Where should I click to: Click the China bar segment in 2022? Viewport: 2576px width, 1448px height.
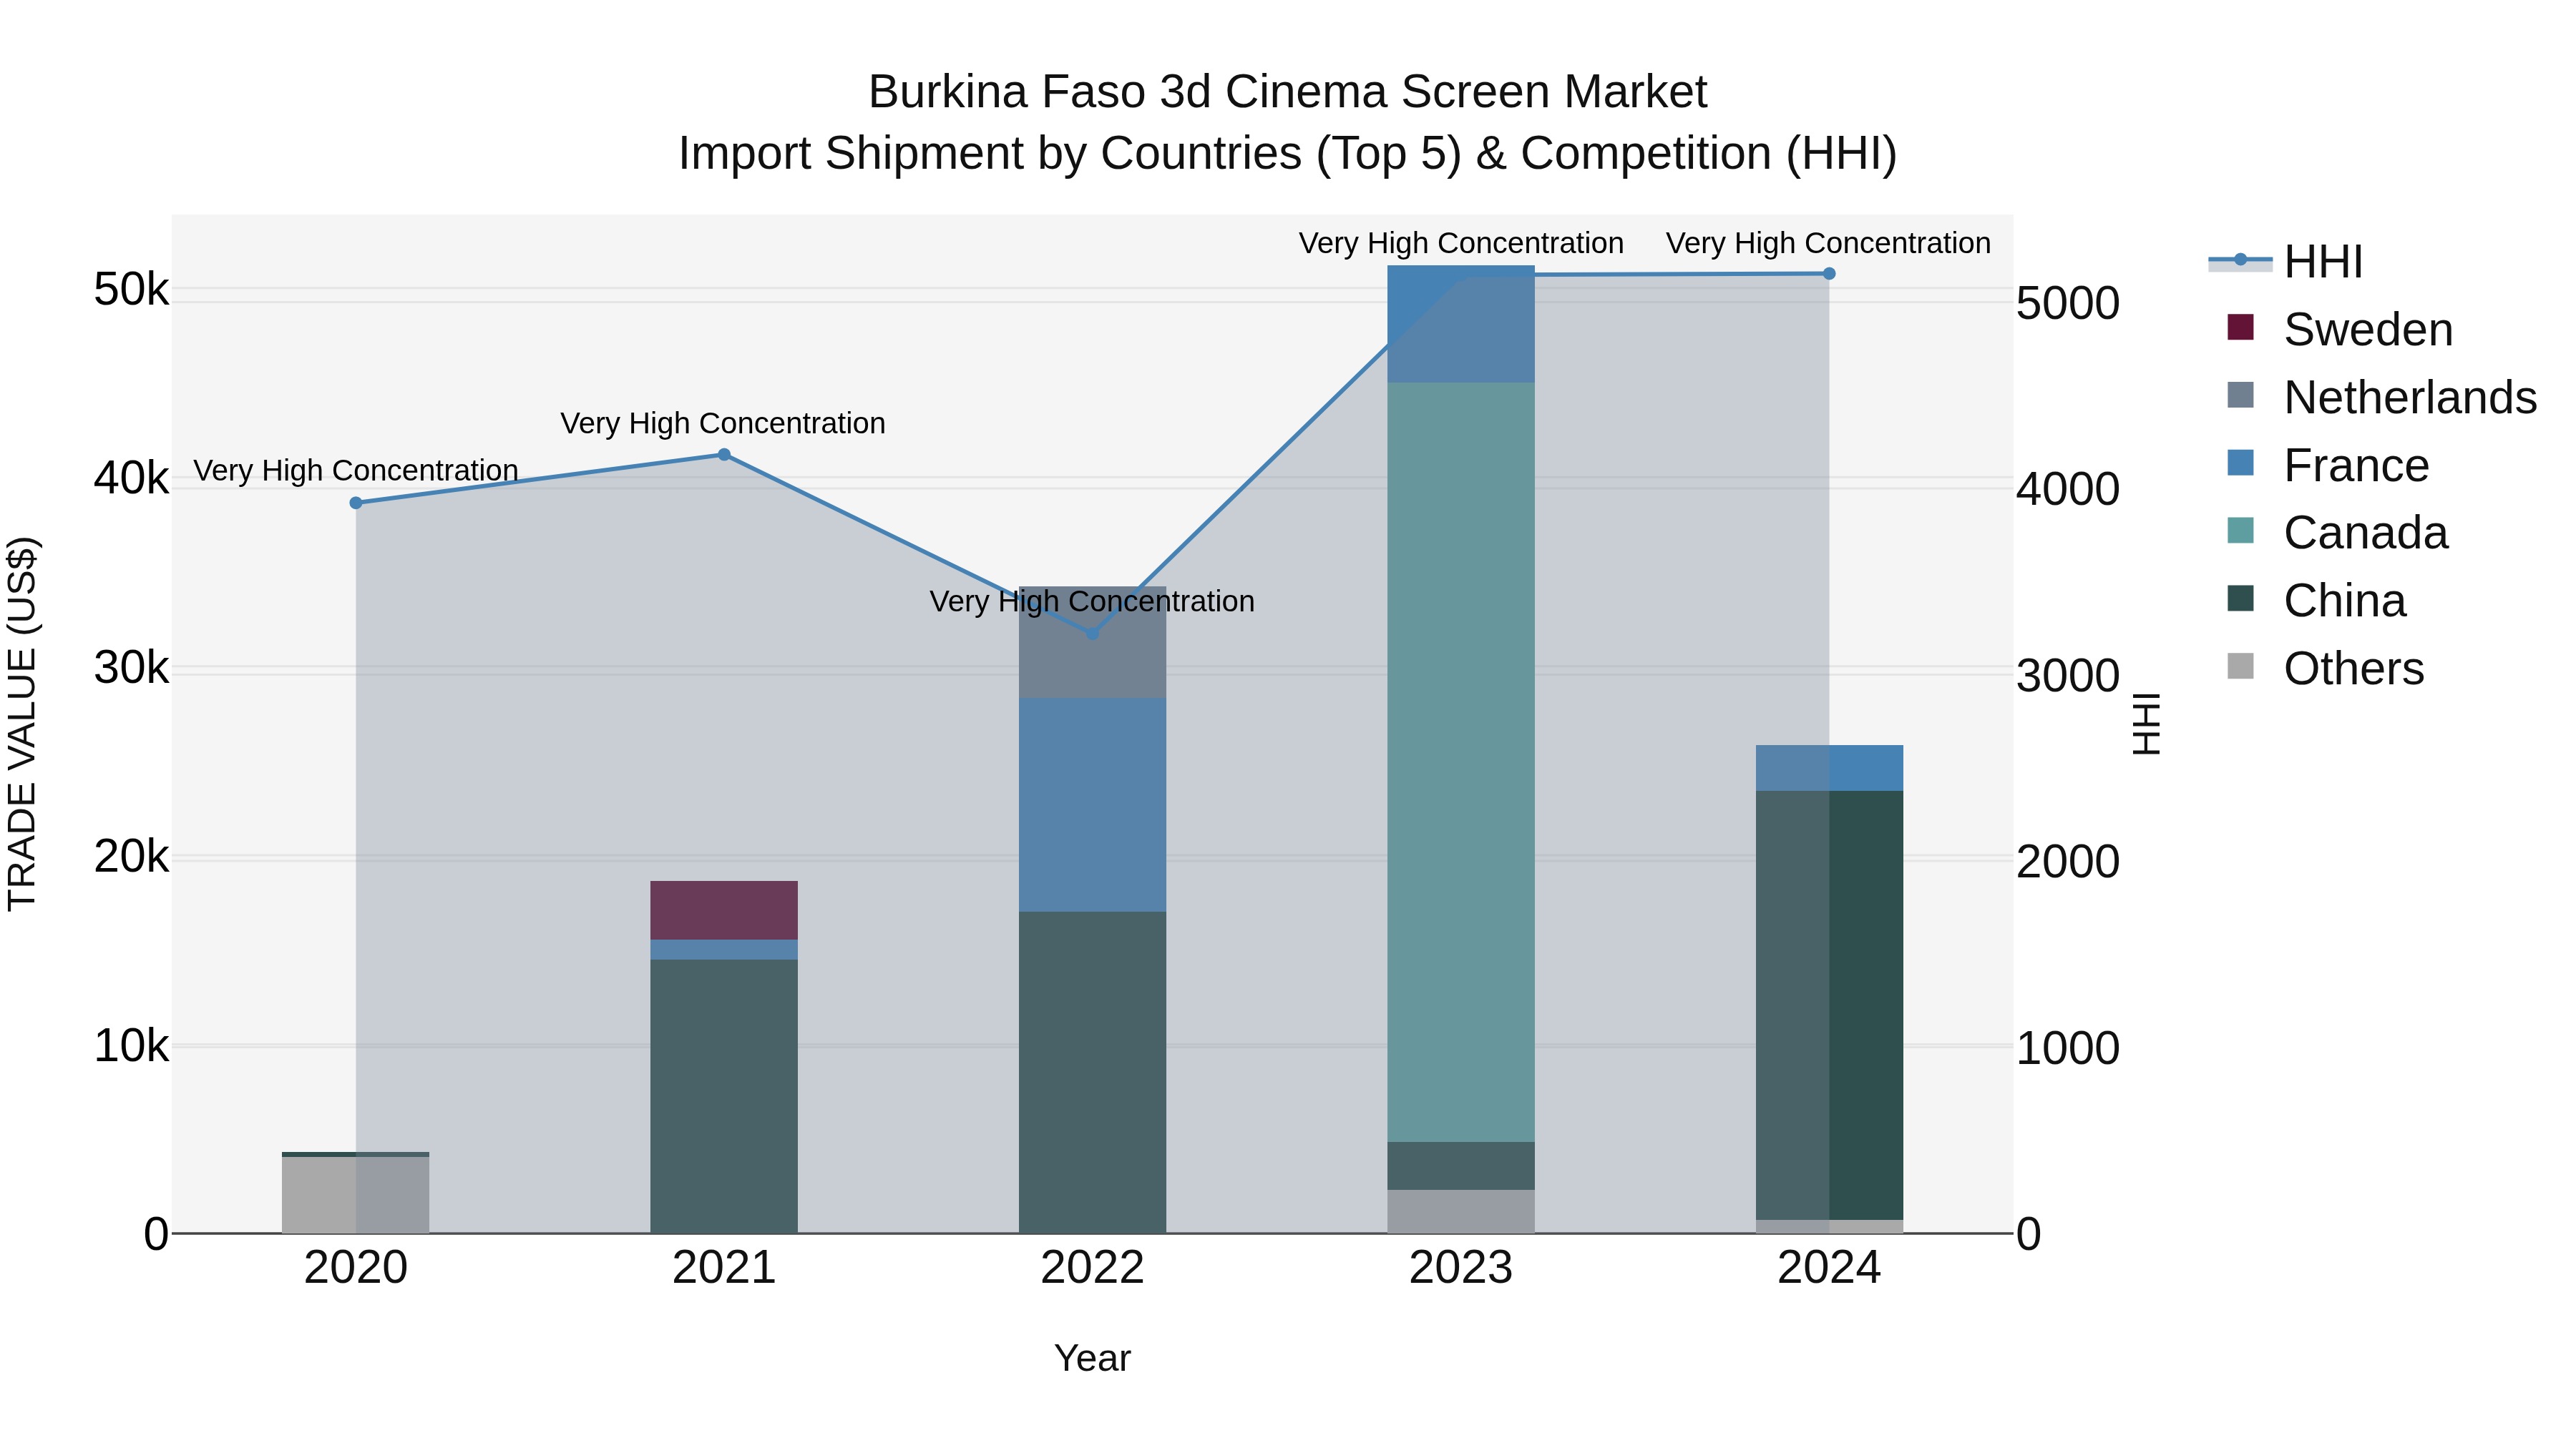(x=1092, y=1073)
